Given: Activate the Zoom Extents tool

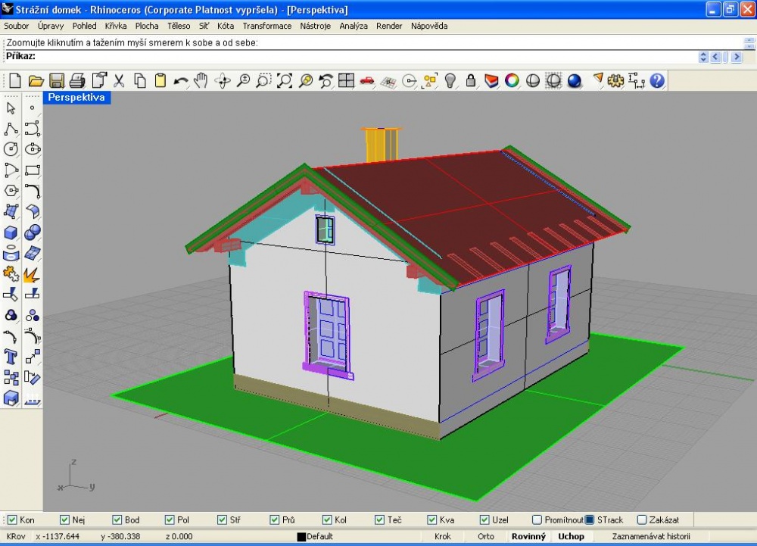Looking at the screenshot, I should (285, 80).
